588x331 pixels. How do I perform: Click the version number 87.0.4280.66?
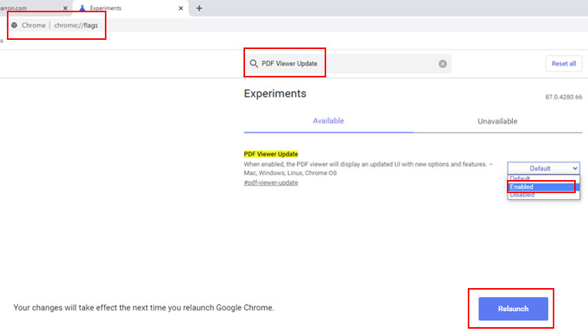point(563,97)
